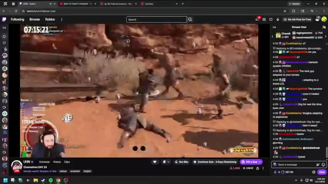Click the English language tag
Image resolution: width=328 pixels, height=184 pixels.
coord(87,171)
